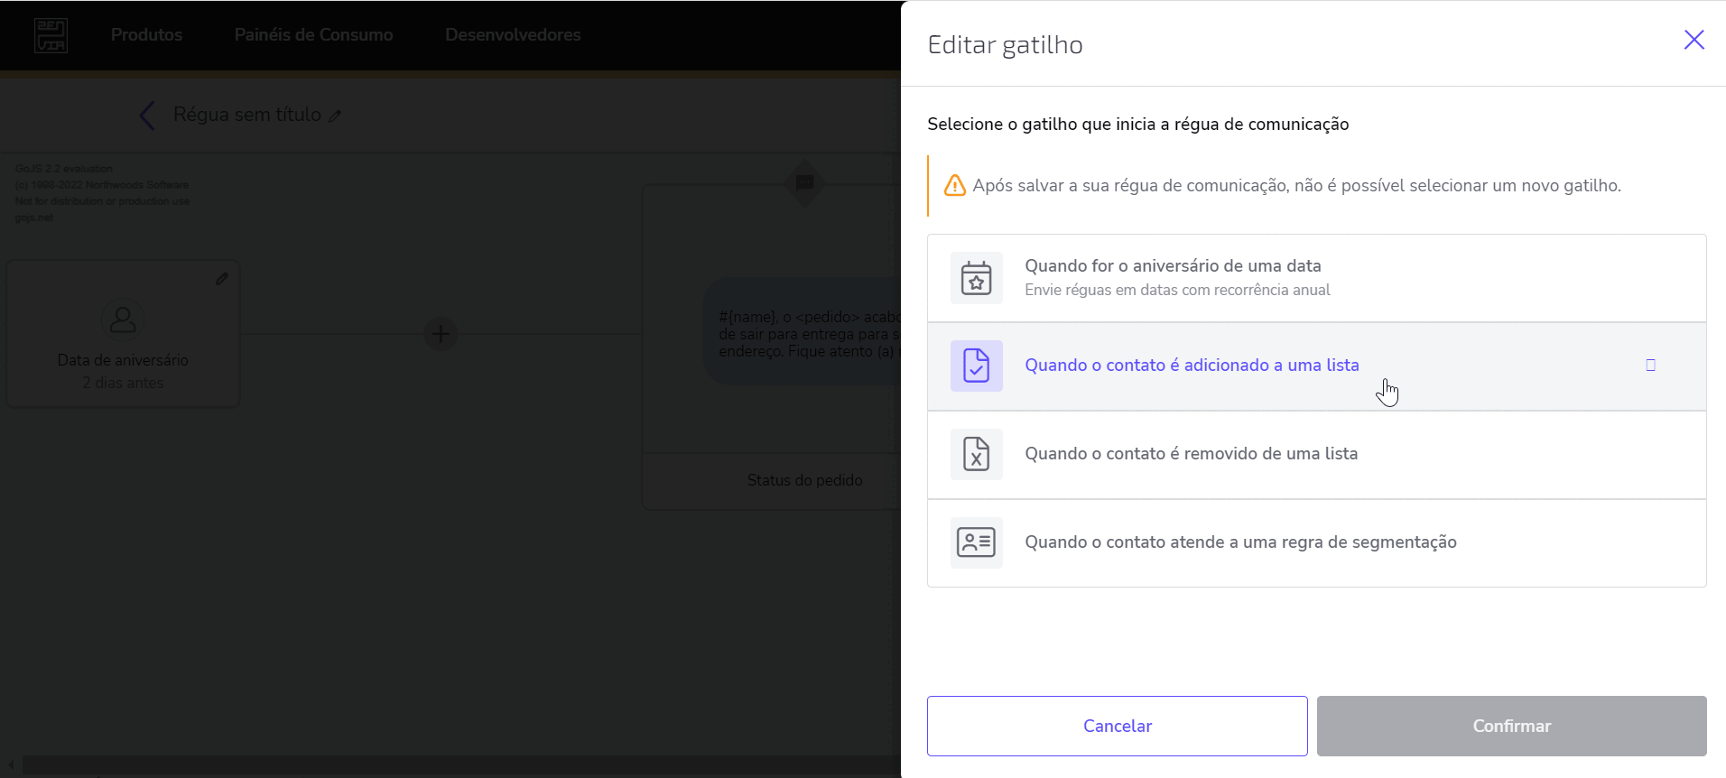Add a step with the plus button

(441, 334)
